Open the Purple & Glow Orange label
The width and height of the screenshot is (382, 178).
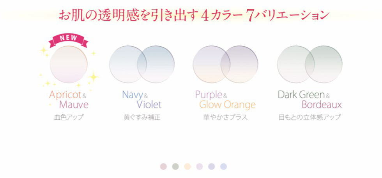point(225,99)
